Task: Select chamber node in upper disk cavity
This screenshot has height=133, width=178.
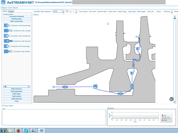Action: (138, 49)
